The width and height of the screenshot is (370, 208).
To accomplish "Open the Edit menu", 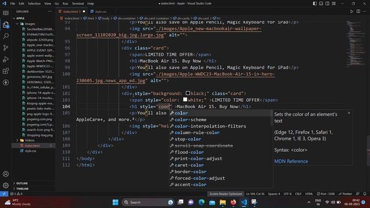I will click(21, 3).
